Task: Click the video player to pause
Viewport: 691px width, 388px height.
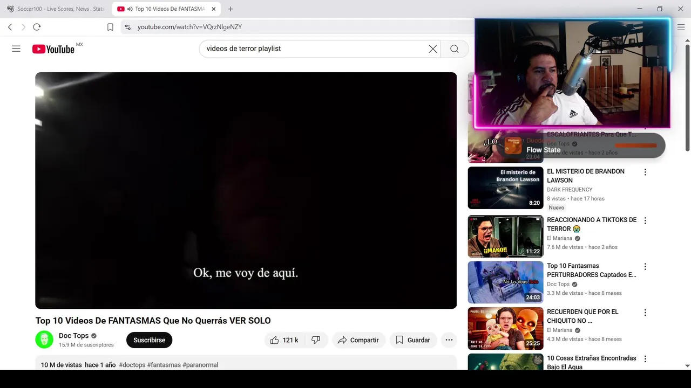Action: [246, 190]
